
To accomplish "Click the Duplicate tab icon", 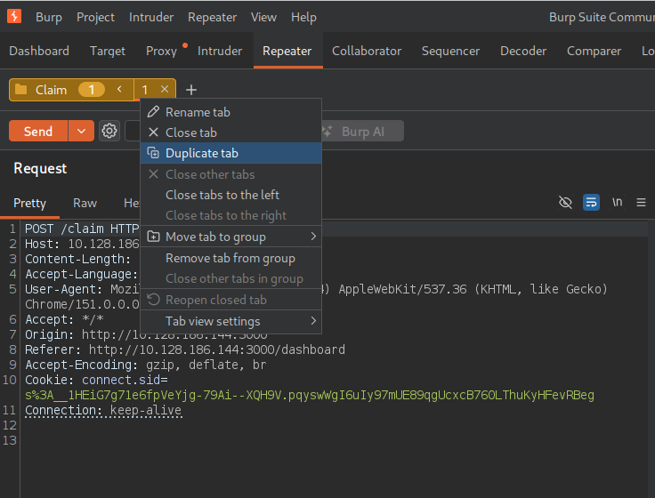I will (153, 153).
